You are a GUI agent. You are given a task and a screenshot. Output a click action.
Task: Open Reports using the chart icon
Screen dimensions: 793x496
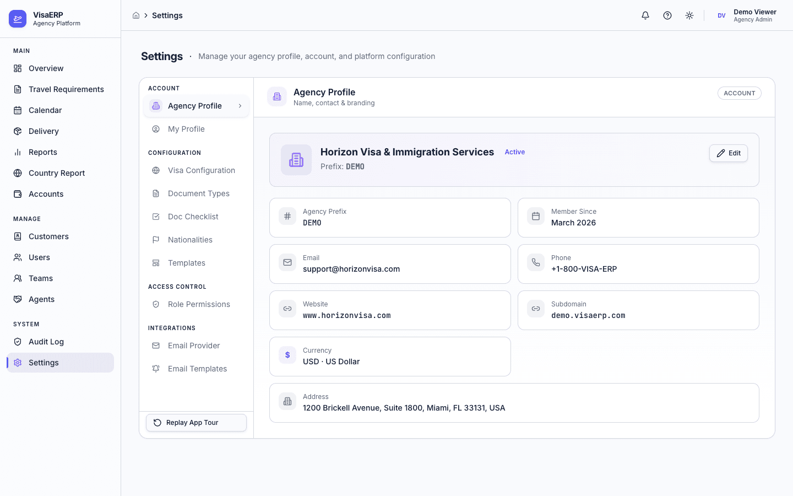pos(17,152)
